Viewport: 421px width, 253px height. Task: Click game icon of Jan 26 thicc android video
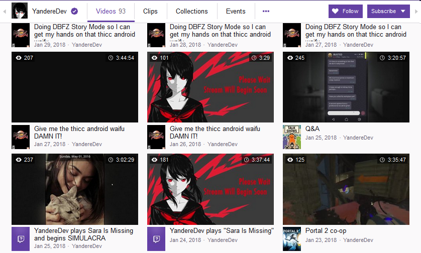click(x=156, y=137)
